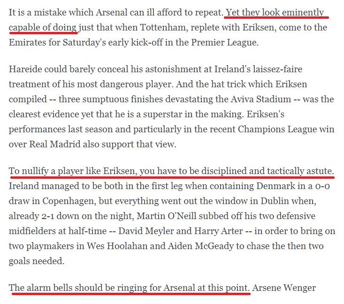Click the underlined "alarm bells should be ringing" sentence
The image size is (344, 304).
click(130, 287)
